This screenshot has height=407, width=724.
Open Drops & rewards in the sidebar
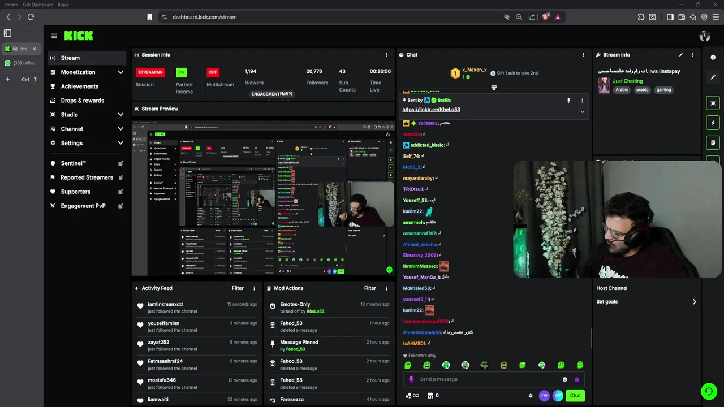tap(86, 101)
